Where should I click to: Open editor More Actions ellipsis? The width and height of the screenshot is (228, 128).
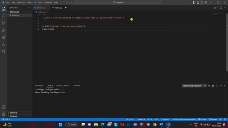pos(225,8)
